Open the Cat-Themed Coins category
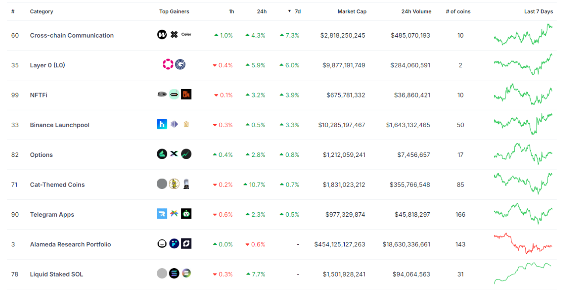The height and width of the screenshot is (291, 561). coord(57,184)
